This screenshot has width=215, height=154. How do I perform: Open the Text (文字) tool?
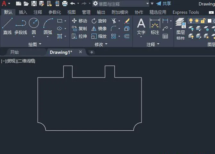tap(141, 27)
